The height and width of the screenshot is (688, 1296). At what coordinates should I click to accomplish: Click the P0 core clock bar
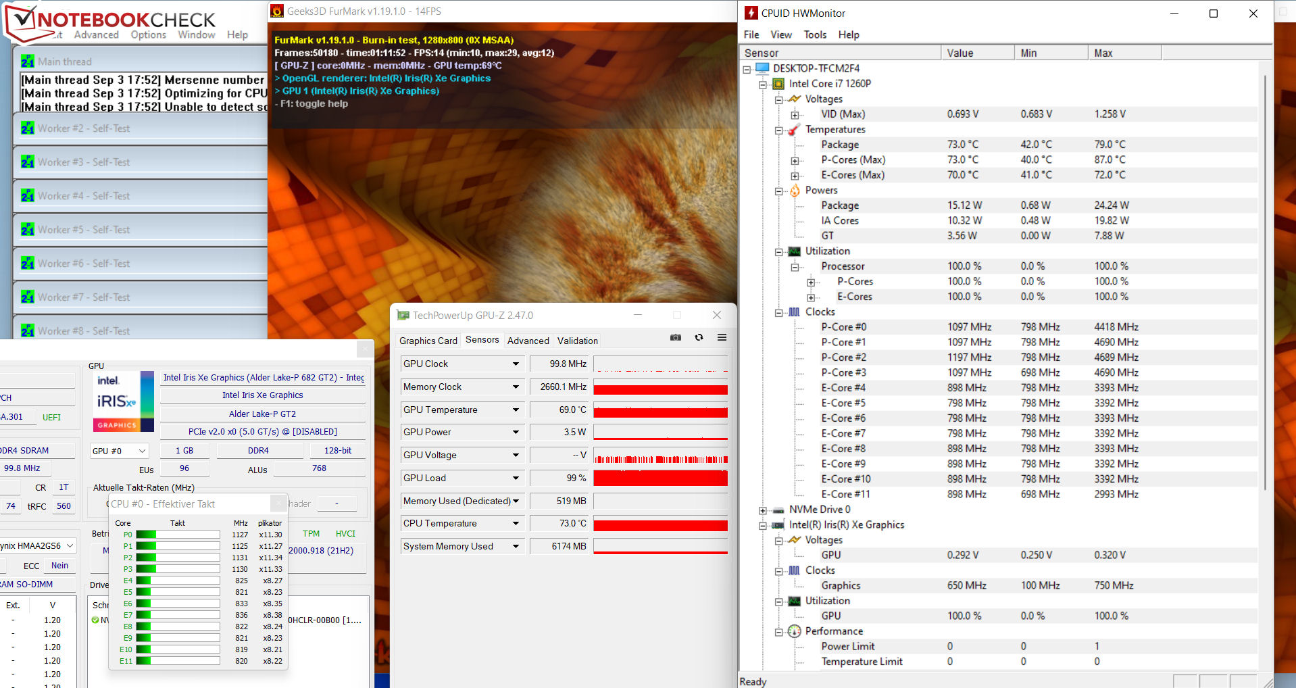click(178, 535)
